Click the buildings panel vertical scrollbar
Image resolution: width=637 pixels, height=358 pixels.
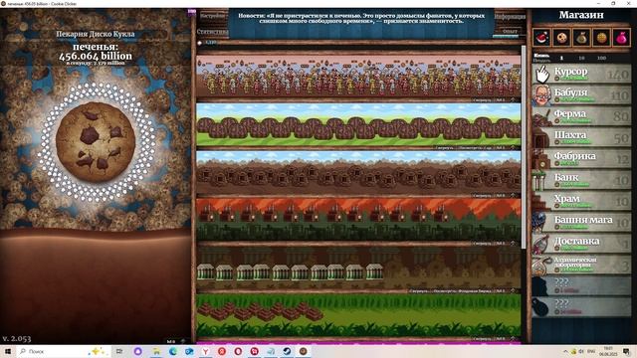(524, 146)
